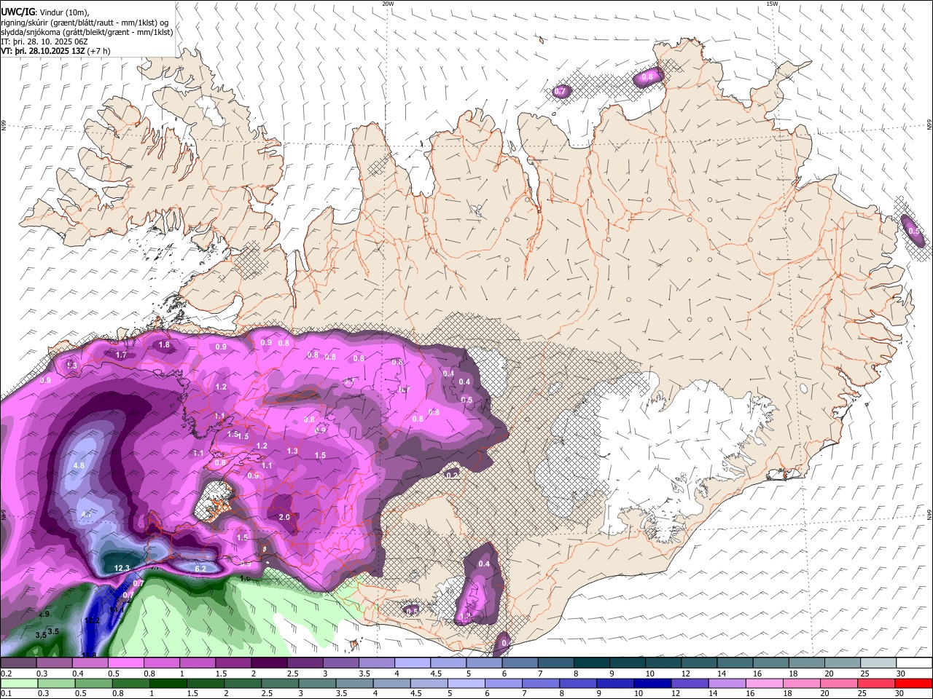Click the 2.0 precipitation value on the map
Viewport: 933px width, 699px height.
pos(285,517)
